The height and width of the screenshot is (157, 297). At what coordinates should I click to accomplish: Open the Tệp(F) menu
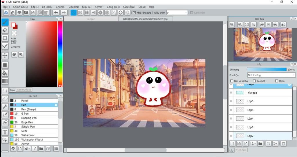pos(6,7)
